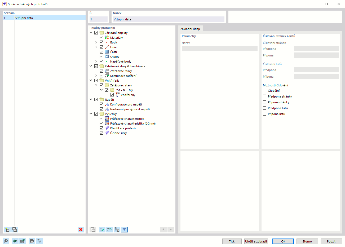Click the Materiály colored-dots icon
The height and width of the screenshot is (247, 345).
(107, 38)
